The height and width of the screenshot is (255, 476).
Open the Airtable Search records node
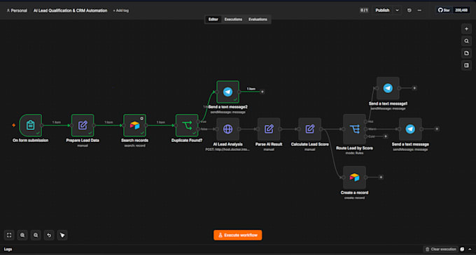[135, 125]
